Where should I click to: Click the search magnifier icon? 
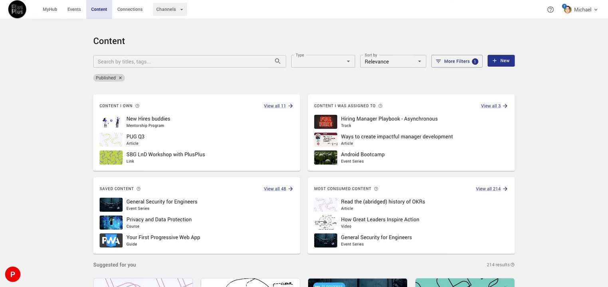click(x=277, y=61)
